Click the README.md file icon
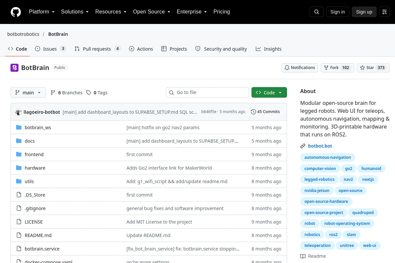The image size is (395, 263). [x=19, y=235]
